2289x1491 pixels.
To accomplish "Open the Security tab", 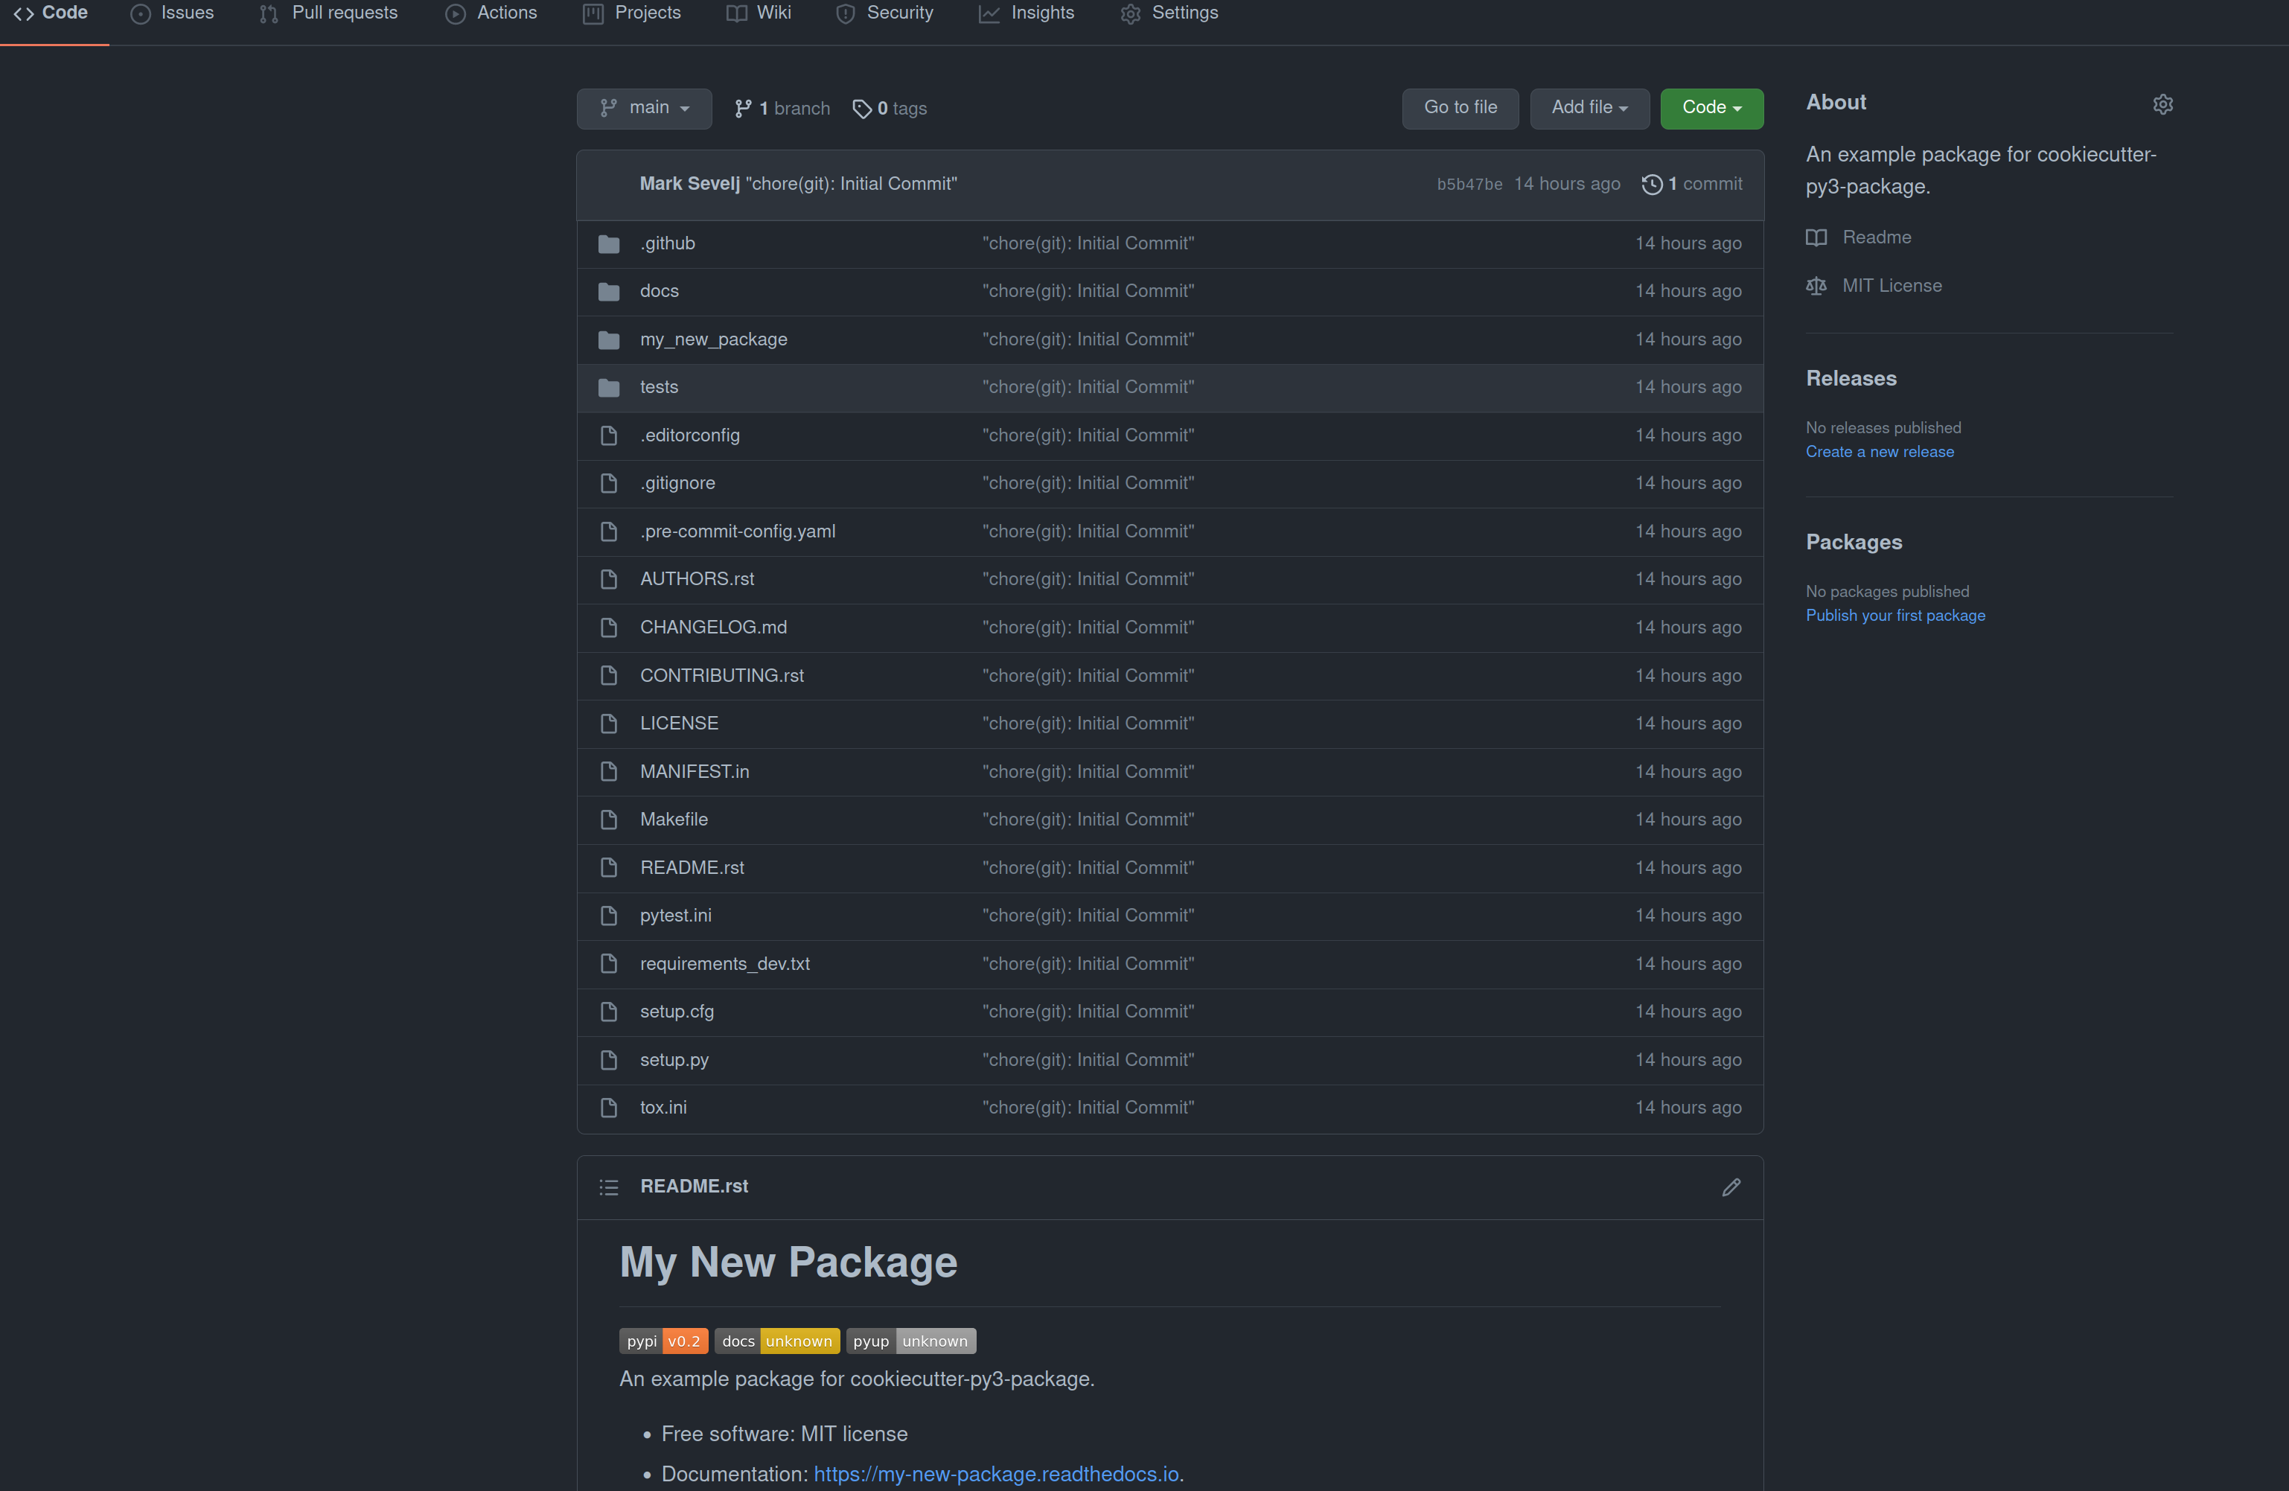I will (884, 13).
